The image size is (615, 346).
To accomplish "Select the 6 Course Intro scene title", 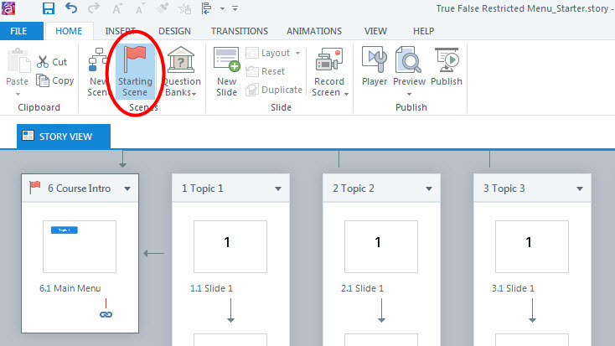I will point(80,188).
